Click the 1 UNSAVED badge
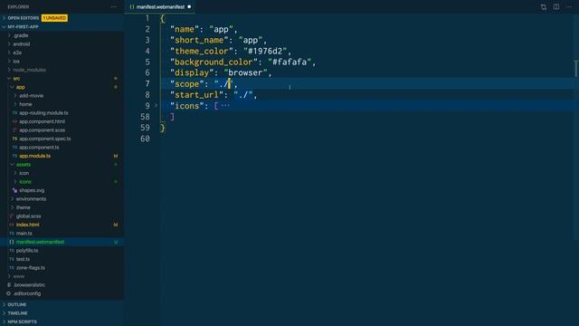The height and width of the screenshot is (326, 579). (54, 18)
